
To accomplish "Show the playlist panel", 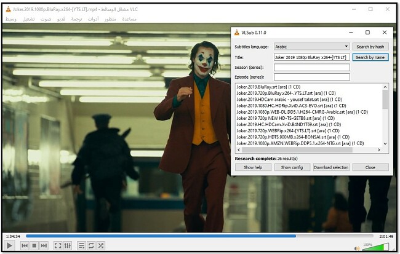I will click(81, 245).
